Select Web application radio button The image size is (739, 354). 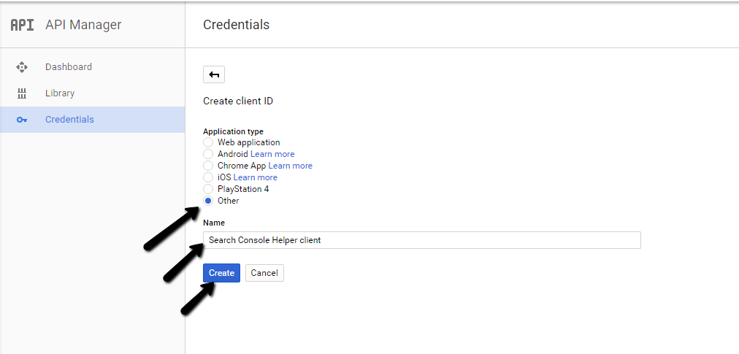[208, 142]
